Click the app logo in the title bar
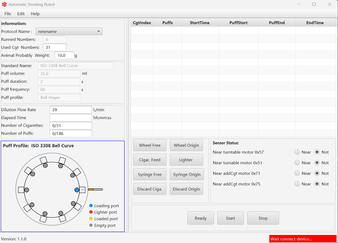Screen dimensions: 338x243 pyautogui.click(x=4, y=5)
